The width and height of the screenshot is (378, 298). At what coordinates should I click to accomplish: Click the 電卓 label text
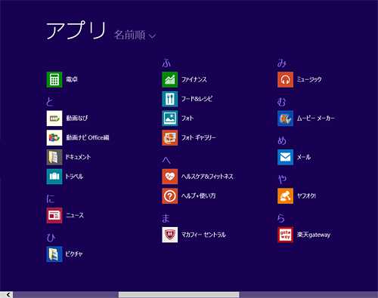[72, 79]
